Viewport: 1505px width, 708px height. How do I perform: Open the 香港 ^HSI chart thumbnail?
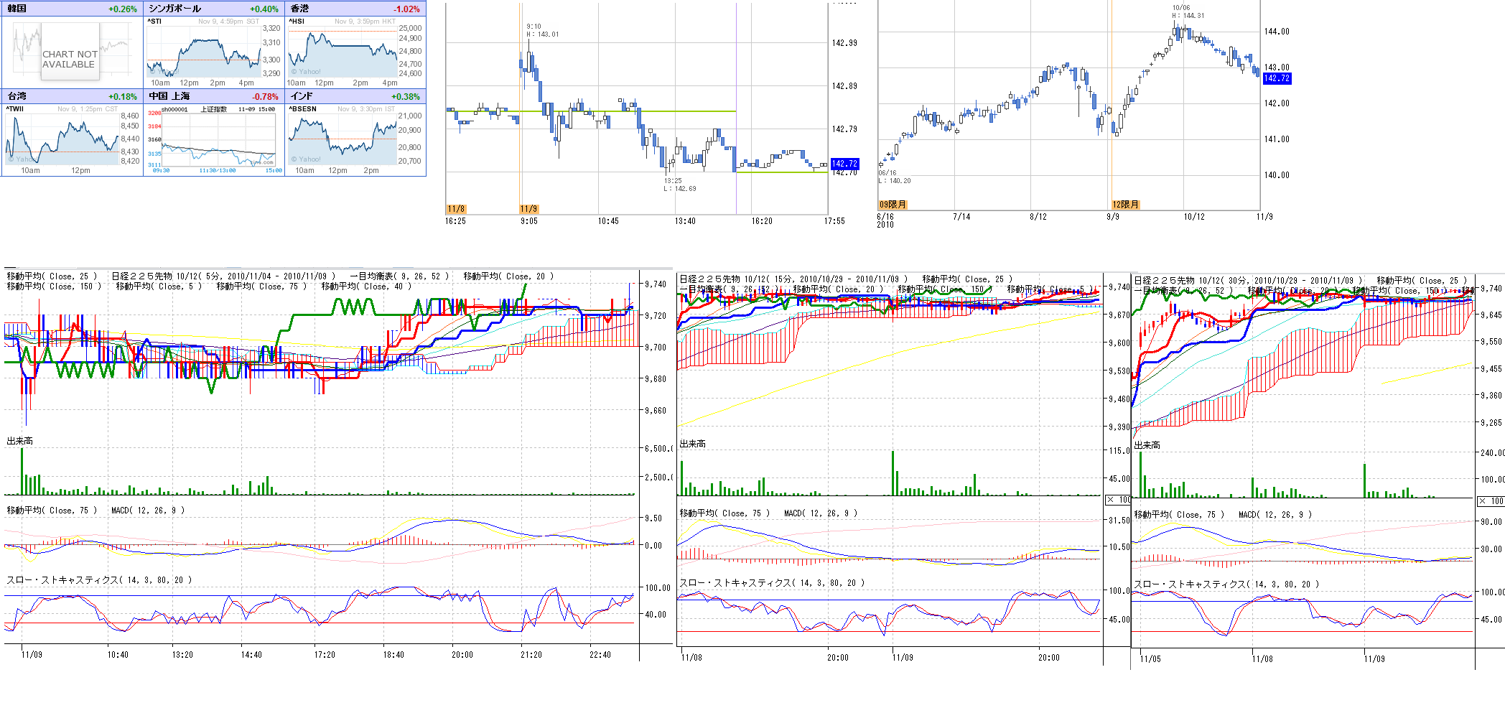tap(343, 52)
